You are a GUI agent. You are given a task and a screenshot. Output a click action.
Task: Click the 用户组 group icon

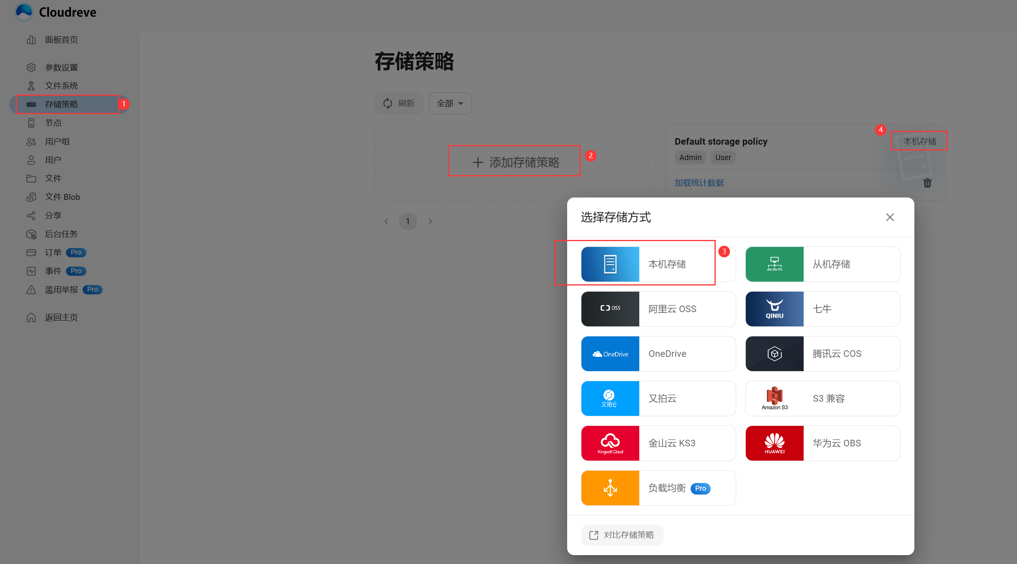[x=31, y=141]
